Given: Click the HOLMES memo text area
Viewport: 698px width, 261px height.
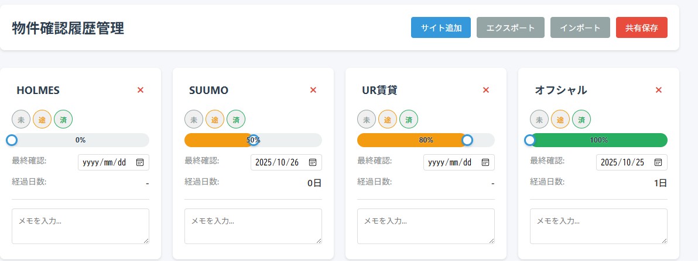Looking at the screenshot, I should (80, 226).
